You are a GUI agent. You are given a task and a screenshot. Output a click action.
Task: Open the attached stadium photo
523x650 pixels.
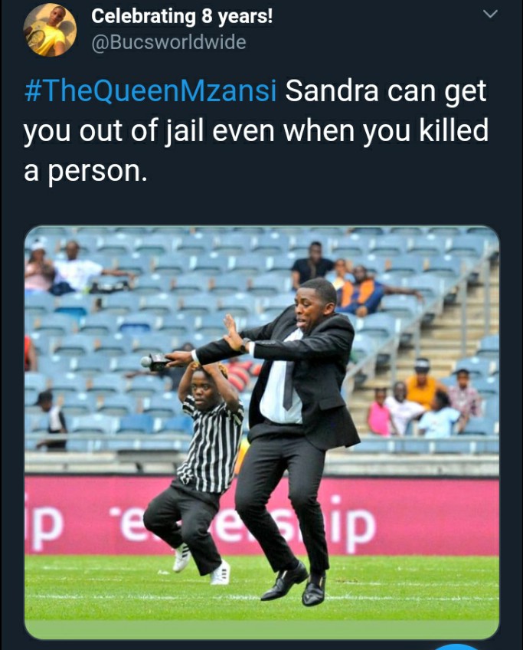[262, 432]
